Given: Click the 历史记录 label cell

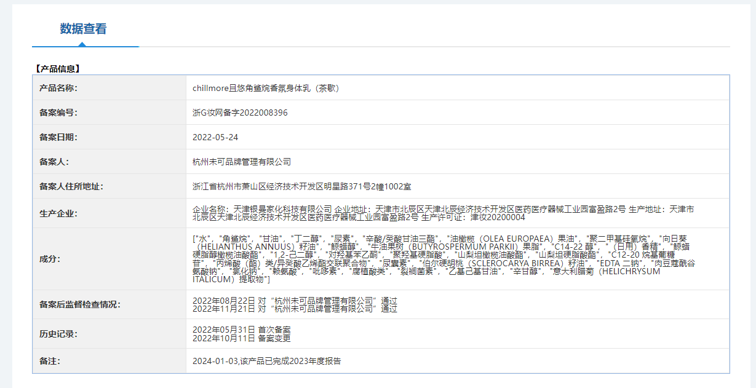Looking at the screenshot, I should coord(109,334).
